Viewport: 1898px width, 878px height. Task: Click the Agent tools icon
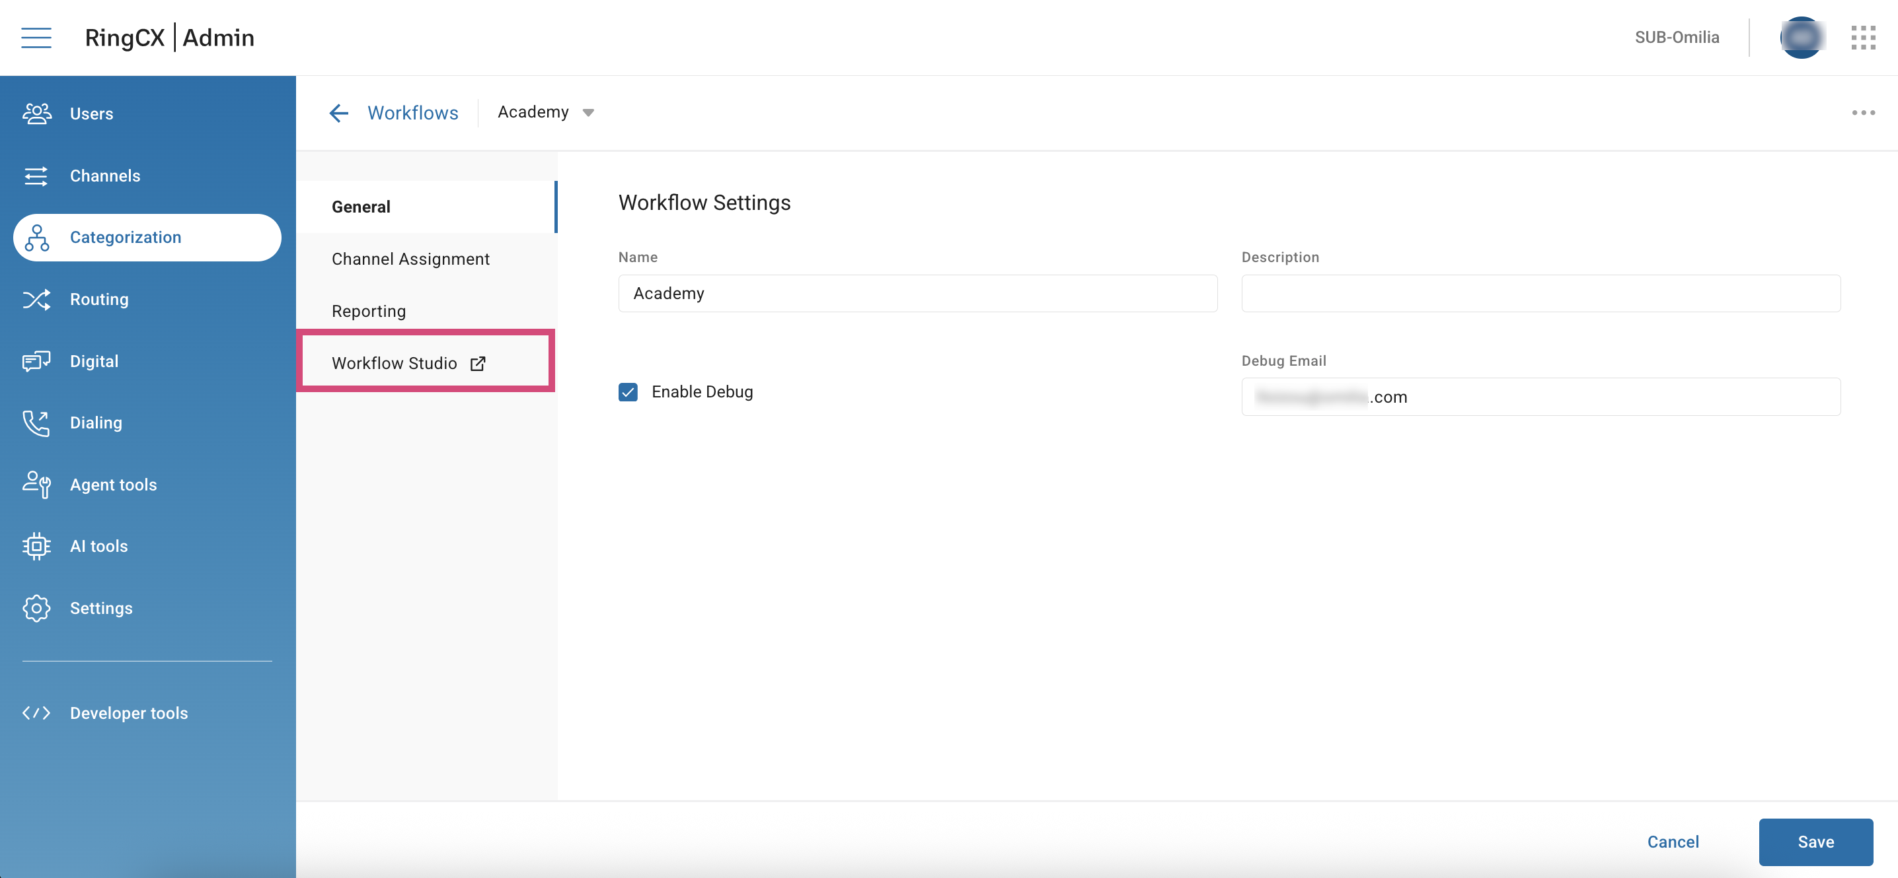pyautogui.click(x=36, y=485)
